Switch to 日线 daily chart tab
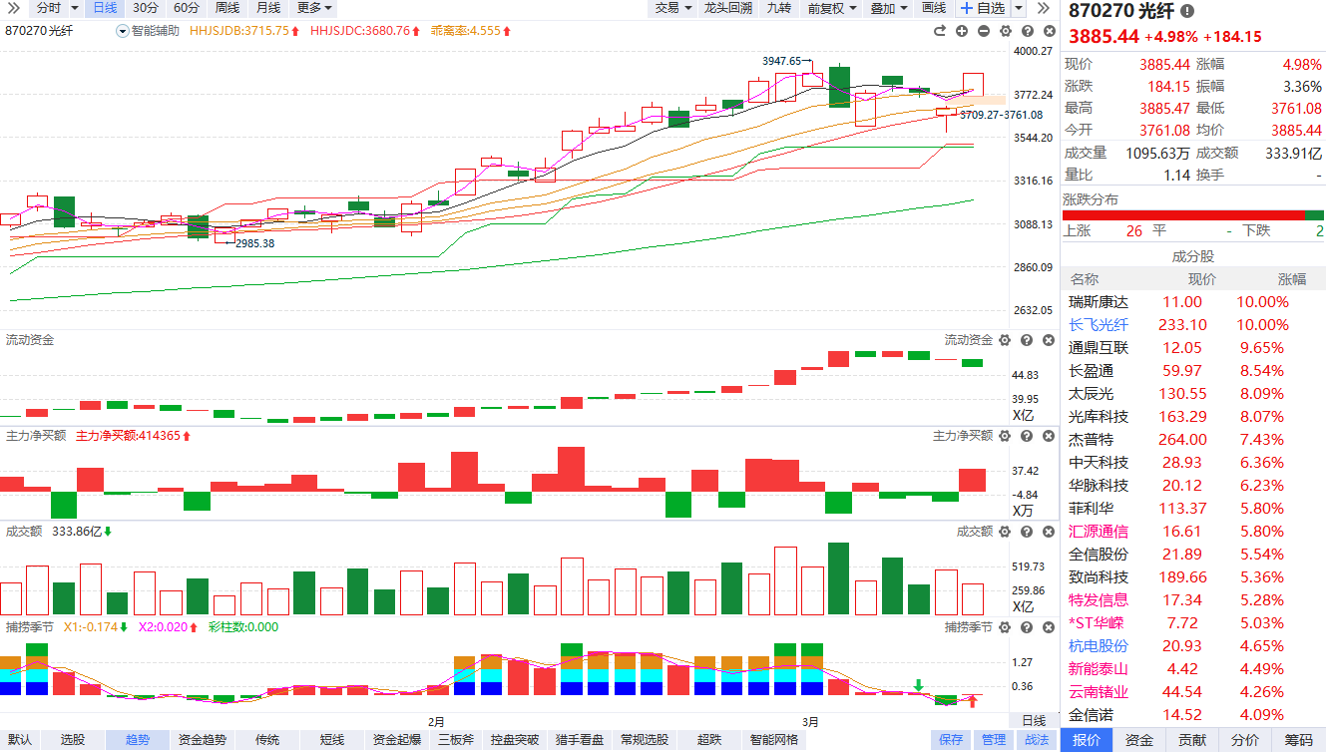The image size is (1326, 752). coord(105,8)
